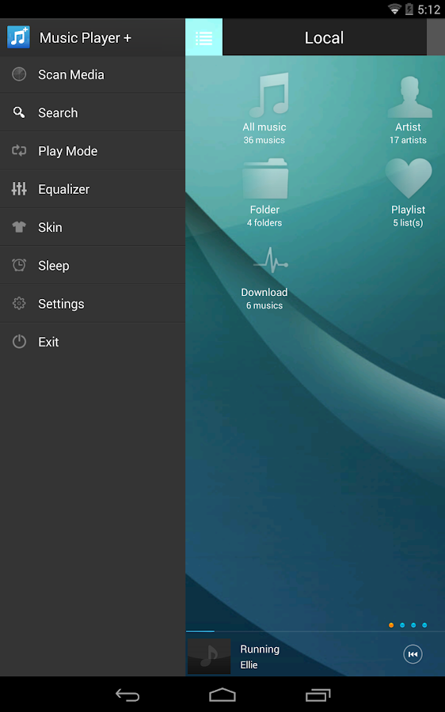Tap the Android recent apps button
The width and height of the screenshot is (445, 712).
pos(318,695)
